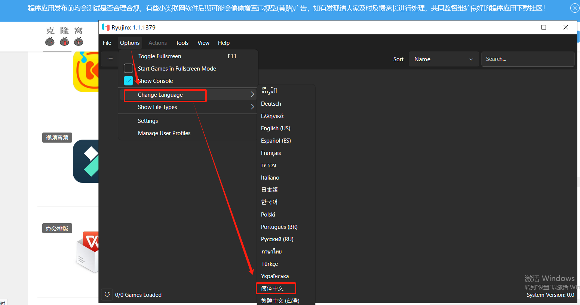Maximize the Ryujinx window
The image size is (580, 305).
click(x=544, y=27)
